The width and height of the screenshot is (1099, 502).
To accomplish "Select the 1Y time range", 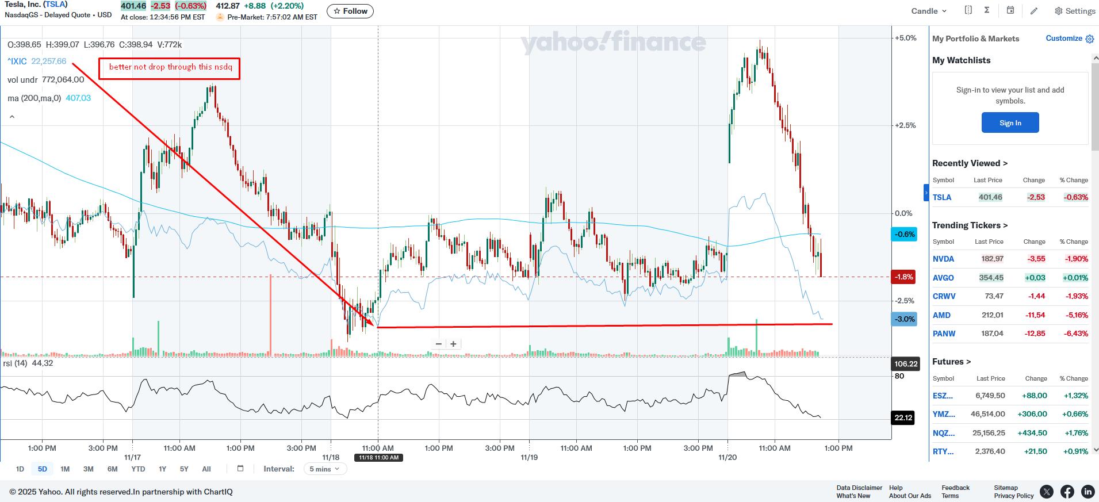I will click(x=163, y=469).
